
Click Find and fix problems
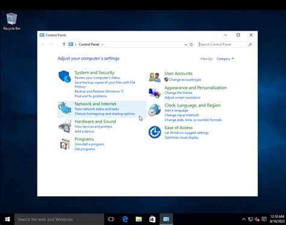[91, 96]
